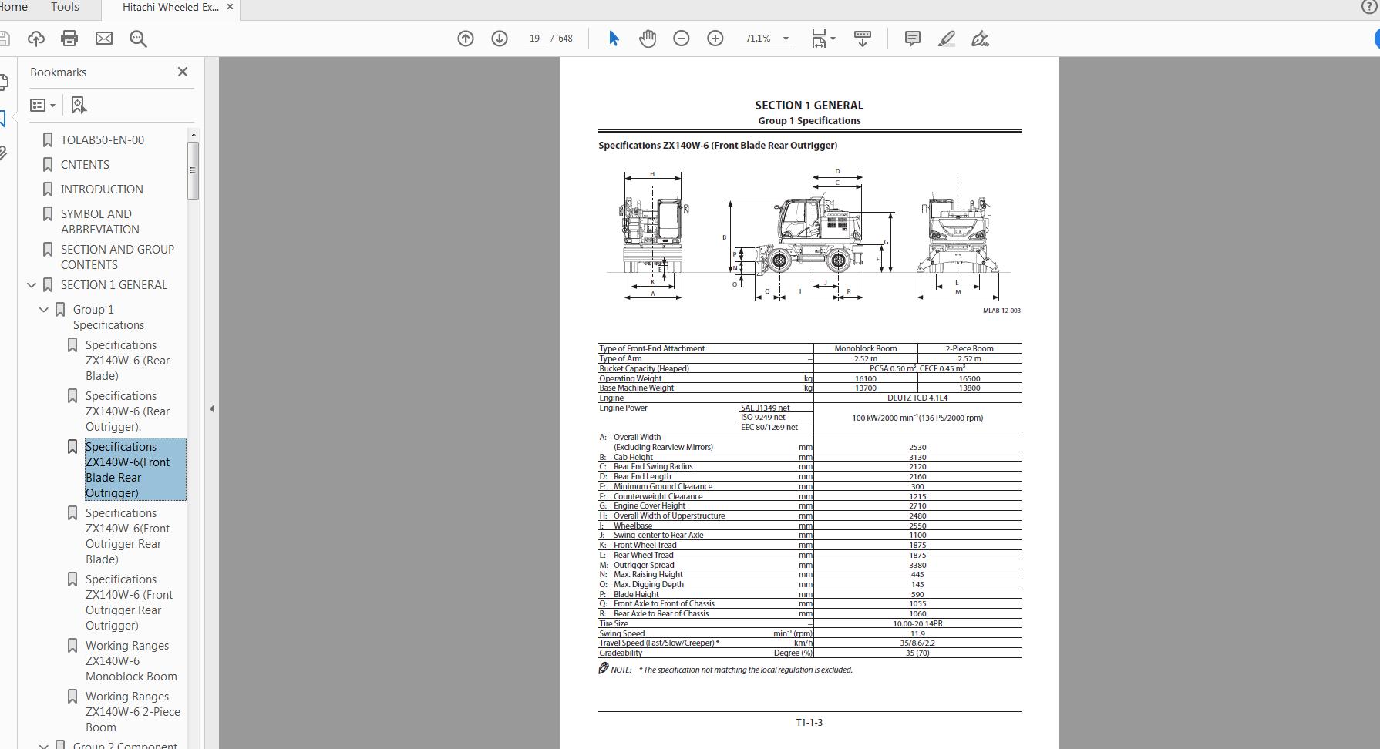Select the highlight pen tool
The height and width of the screenshot is (749, 1380).
click(x=947, y=39)
